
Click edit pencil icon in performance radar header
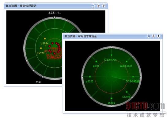[x=98, y=6]
